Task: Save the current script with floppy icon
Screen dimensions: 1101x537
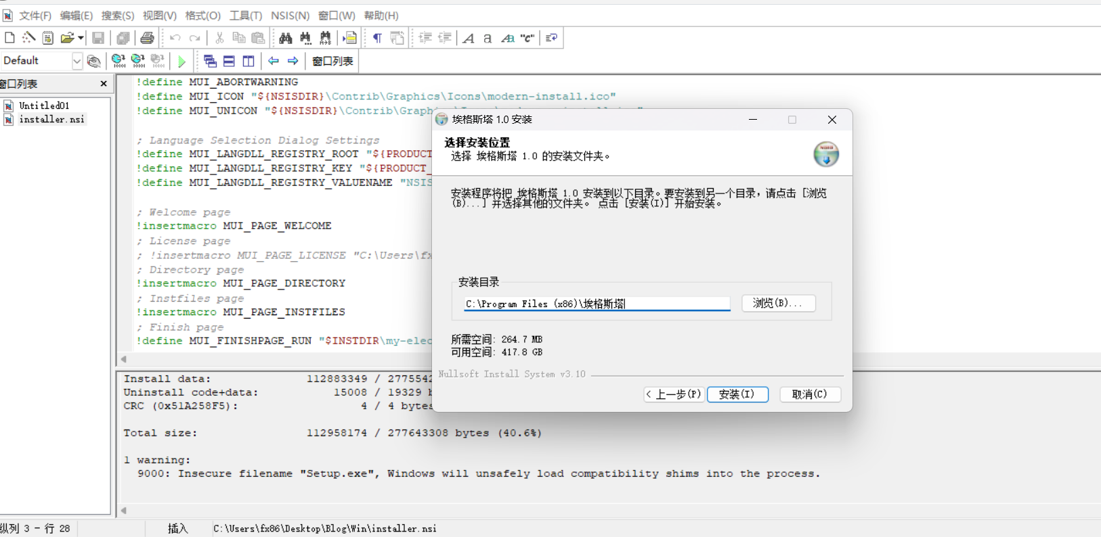Action: [x=98, y=38]
